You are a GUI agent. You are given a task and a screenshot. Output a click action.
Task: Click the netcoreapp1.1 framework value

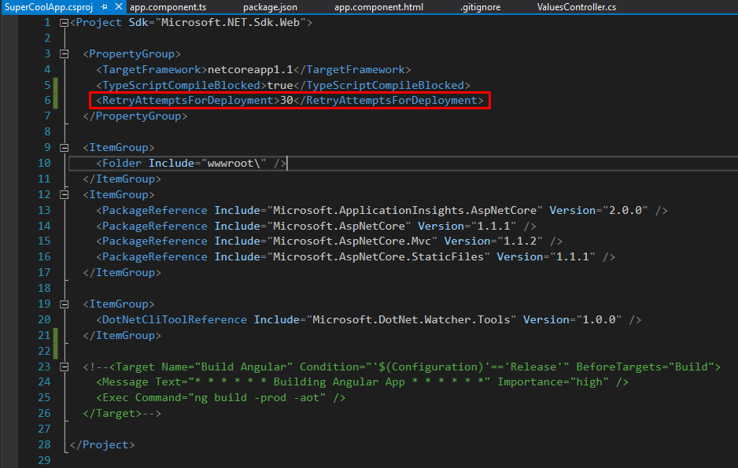coord(250,70)
